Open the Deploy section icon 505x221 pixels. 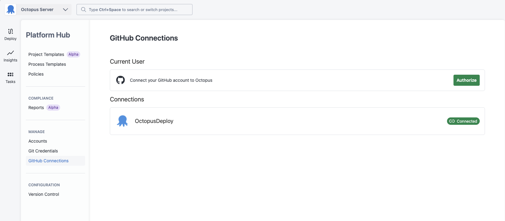coord(10,31)
